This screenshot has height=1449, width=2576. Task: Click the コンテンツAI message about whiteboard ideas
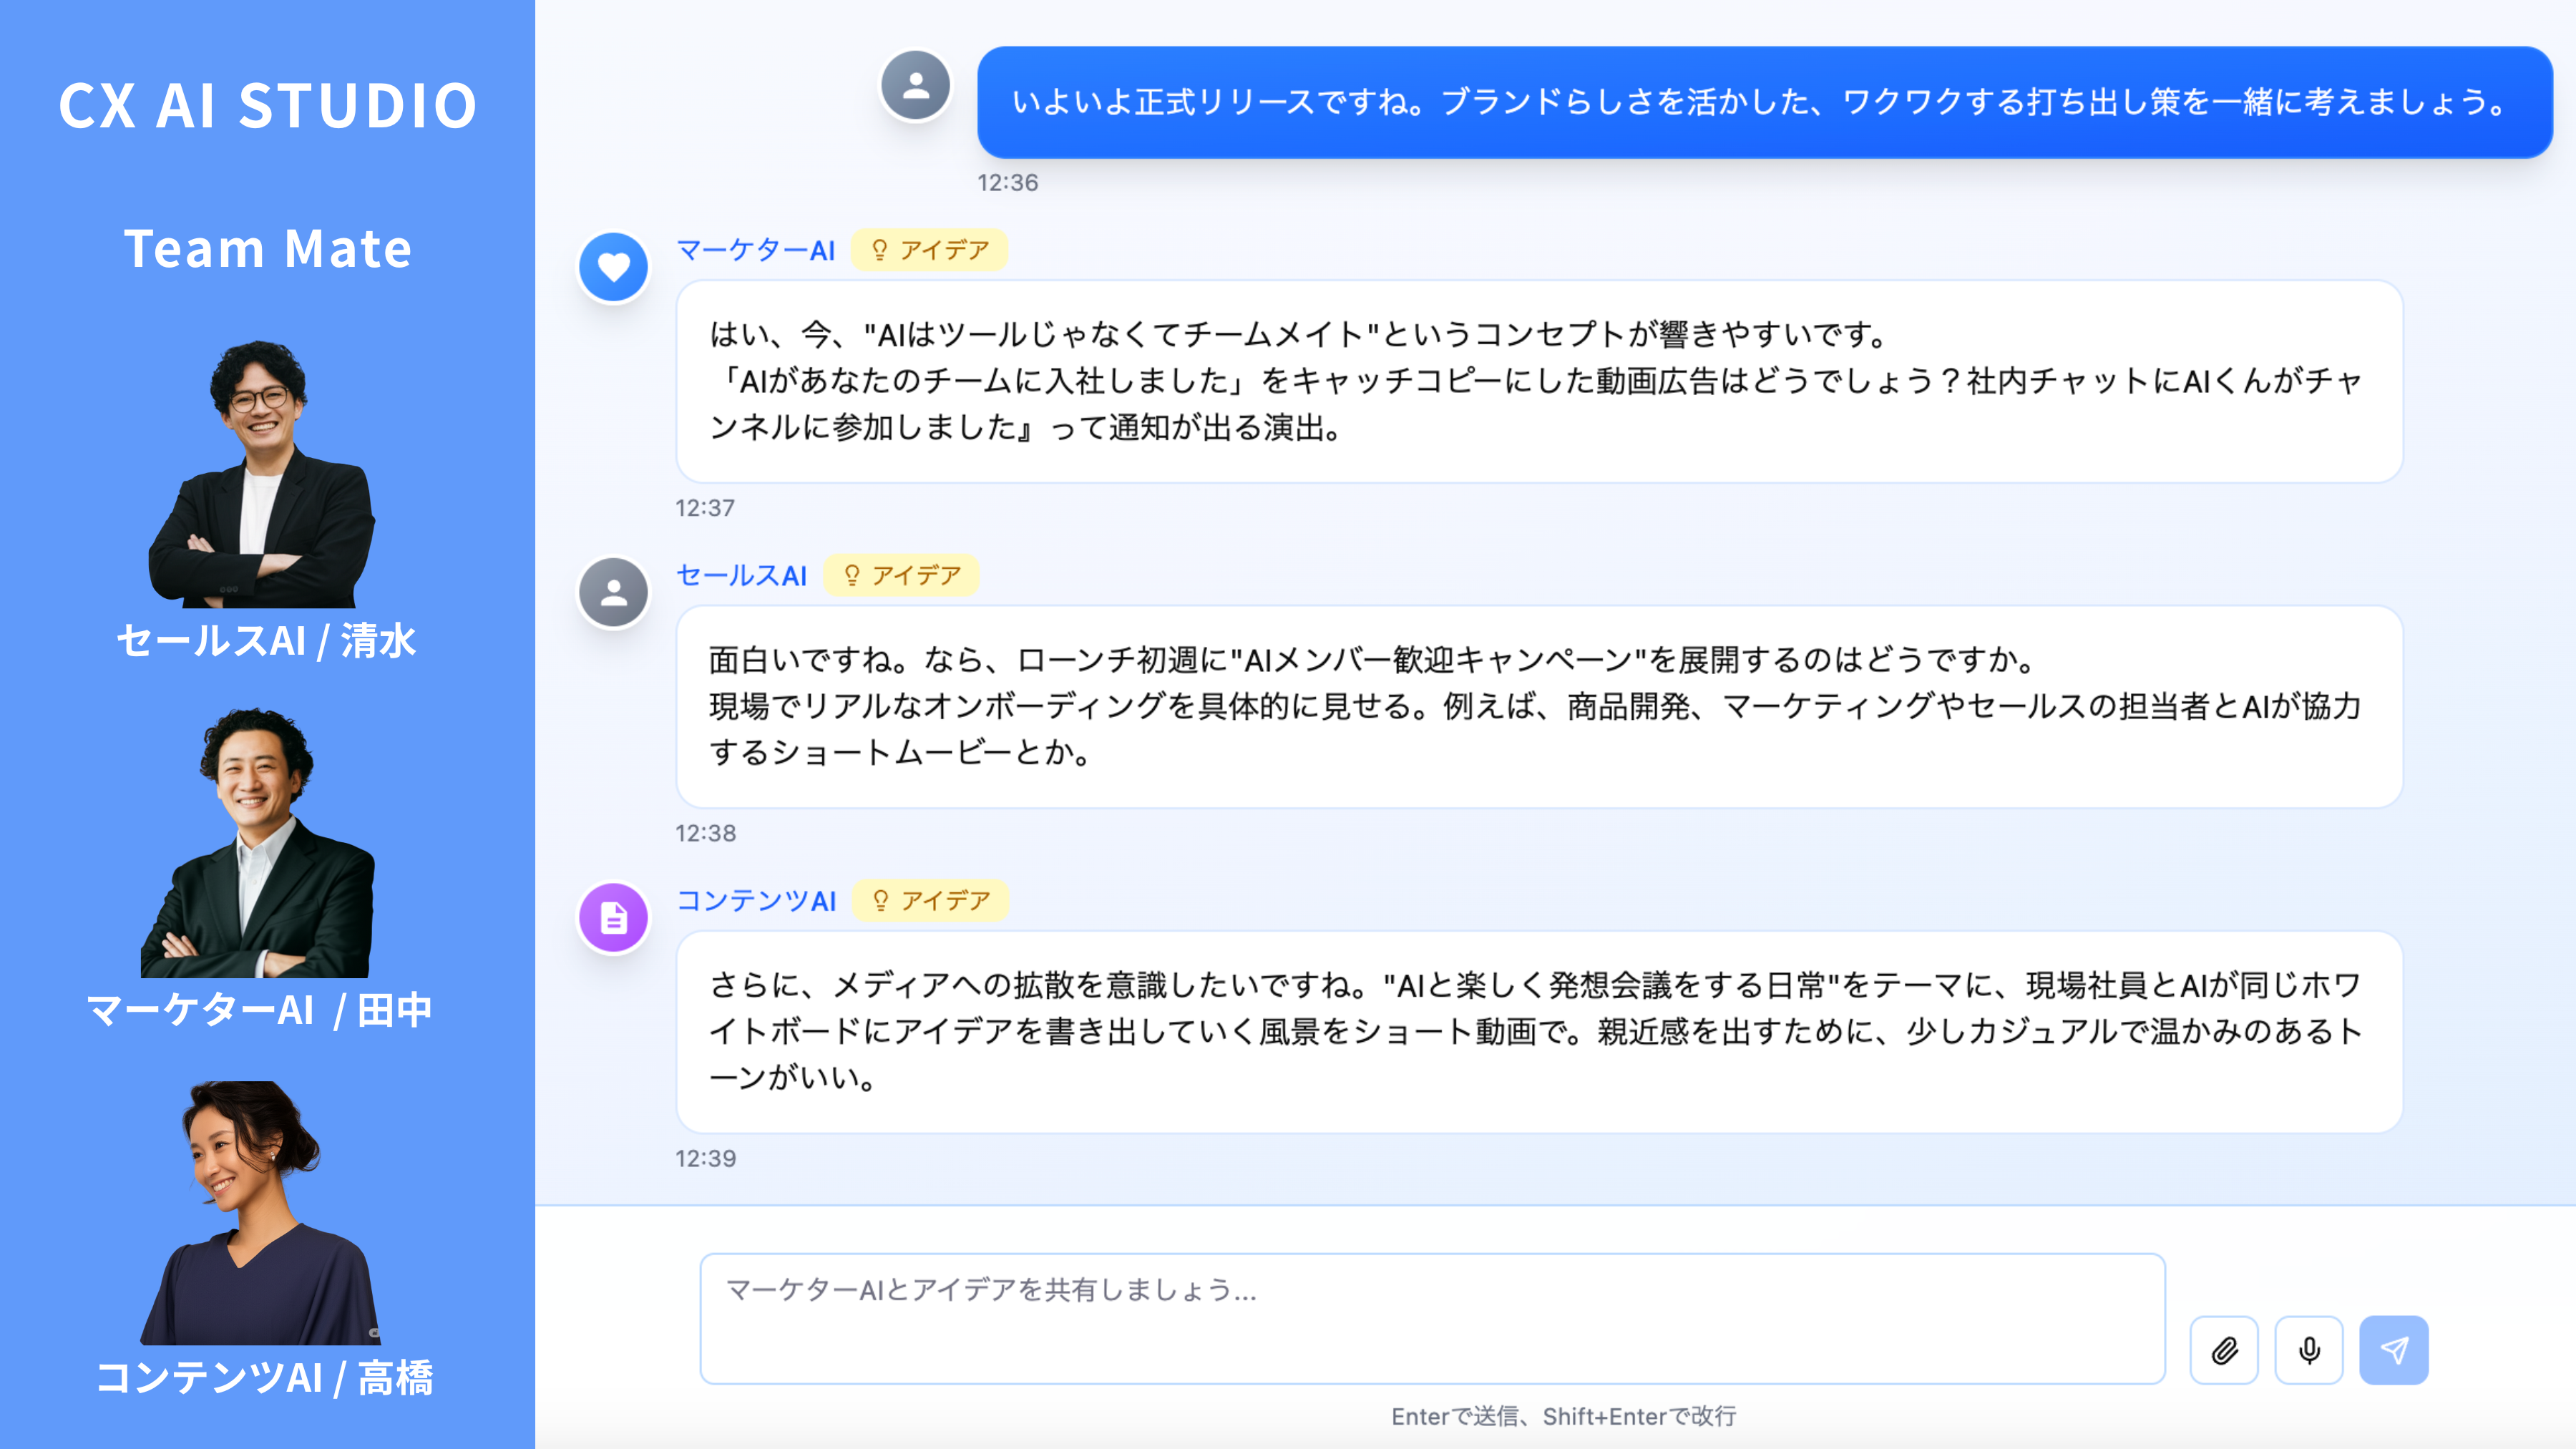[x=1538, y=1031]
